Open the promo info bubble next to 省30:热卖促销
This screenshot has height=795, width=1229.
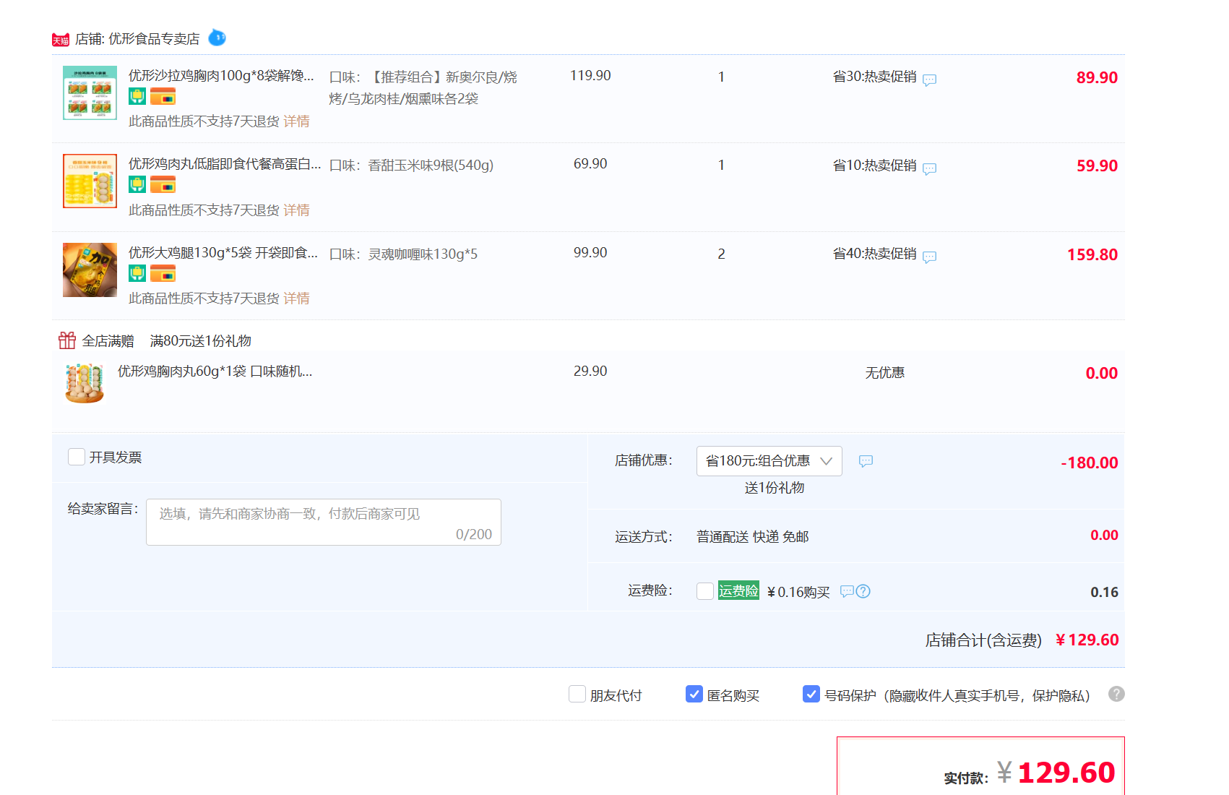coord(930,79)
